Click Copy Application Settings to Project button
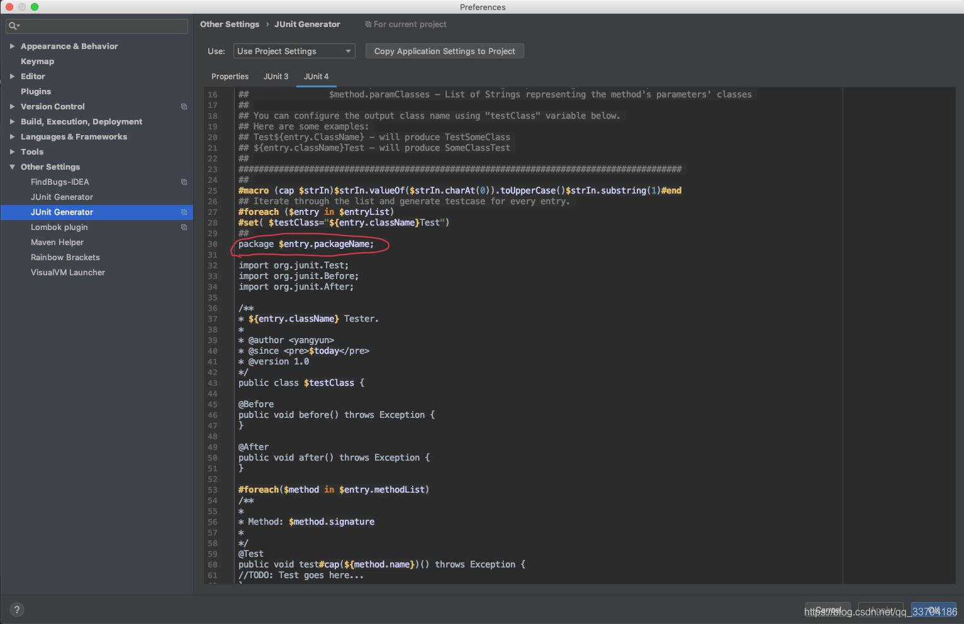Viewport: 964px width, 624px height. (x=444, y=52)
